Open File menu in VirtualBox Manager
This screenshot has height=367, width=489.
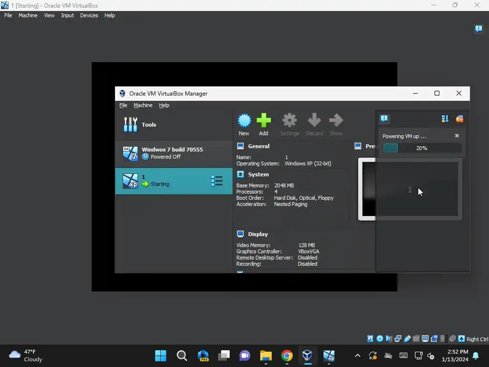pos(123,105)
